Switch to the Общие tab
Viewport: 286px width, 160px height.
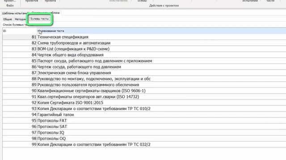pos(8,19)
